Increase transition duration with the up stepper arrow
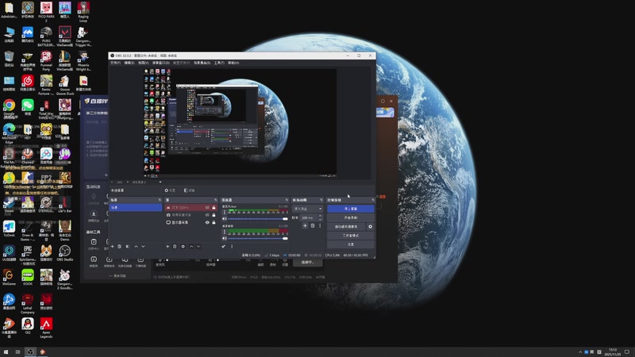 point(321,216)
